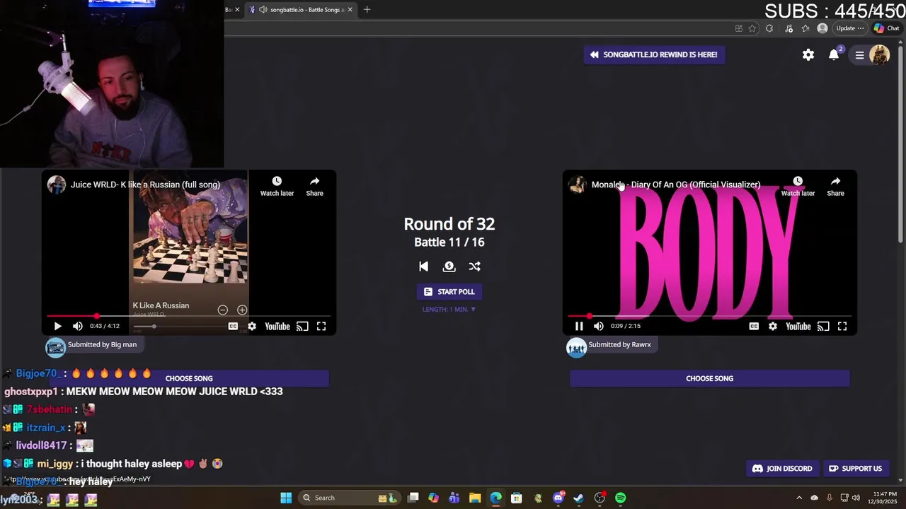Viewport: 906px width, 509px height.
Task: Open taskbar clock showing 11:47 PM
Action: (885, 498)
